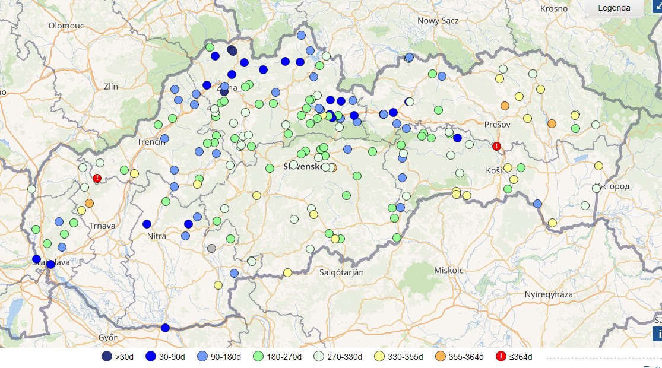
Task: Click the 180-270d green legend swatch
Action: (258, 357)
